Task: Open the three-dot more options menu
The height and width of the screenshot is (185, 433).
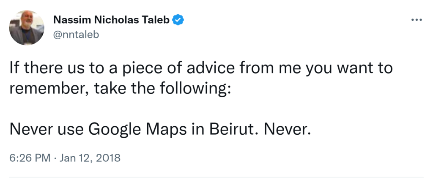Action: pyautogui.click(x=417, y=20)
